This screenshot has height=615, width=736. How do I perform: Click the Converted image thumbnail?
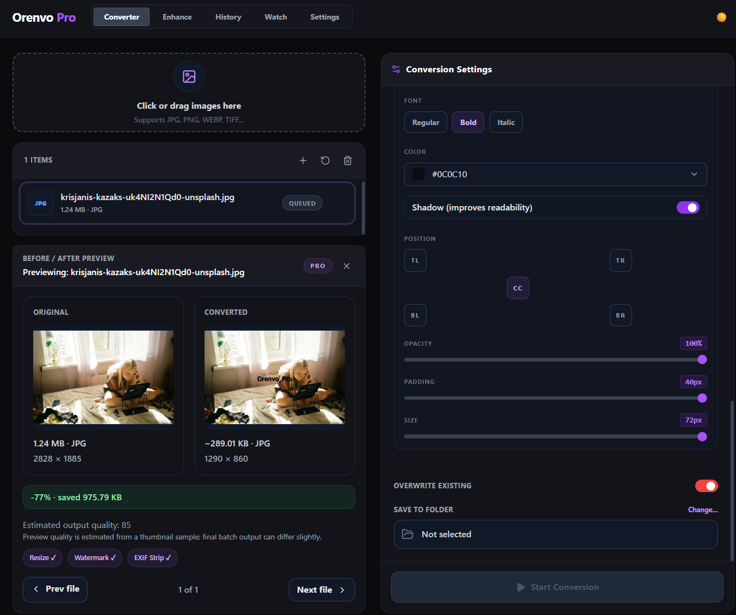(275, 377)
